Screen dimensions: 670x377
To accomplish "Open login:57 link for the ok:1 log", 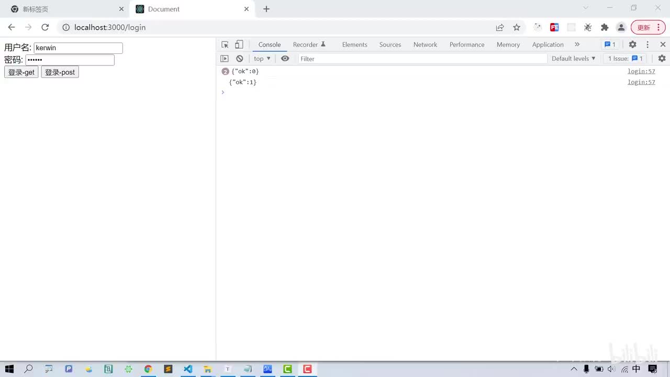I will (x=641, y=82).
